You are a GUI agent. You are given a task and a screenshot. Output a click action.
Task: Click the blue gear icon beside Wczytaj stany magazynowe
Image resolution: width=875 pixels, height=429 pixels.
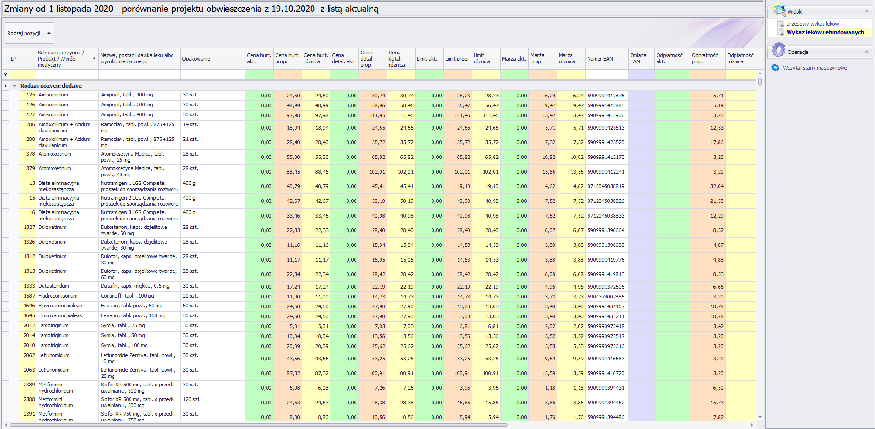tap(775, 68)
